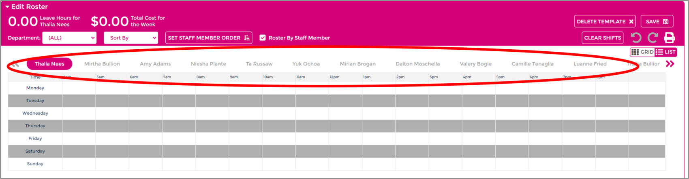This screenshot has width=689, height=179.
Task: Click the print roster icon
Action: (x=669, y=38)
